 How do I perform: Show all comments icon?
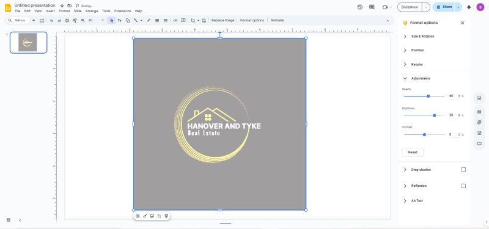(372, 7)
